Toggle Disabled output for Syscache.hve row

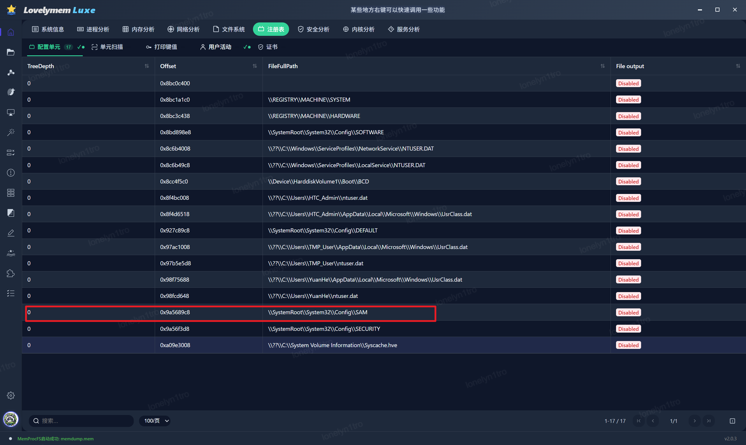(628, 345)
